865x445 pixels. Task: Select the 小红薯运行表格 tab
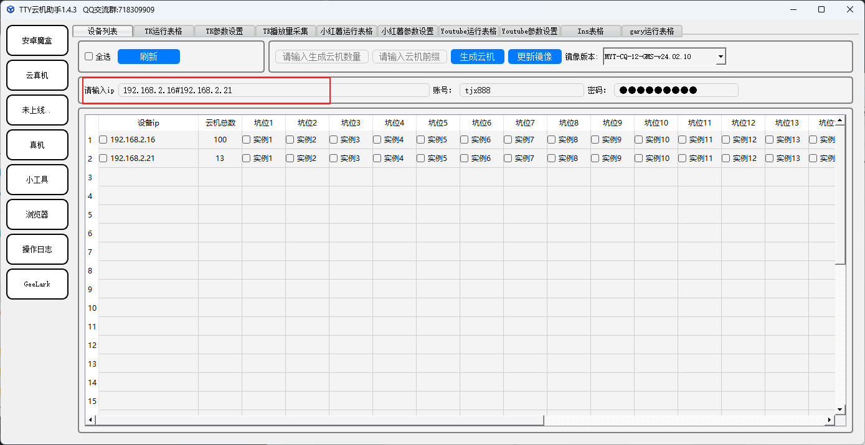(x=346, y=31)
